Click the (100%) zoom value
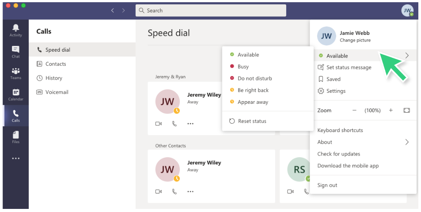The width and height of the screenshot is (421, 212). click(372, 110)
